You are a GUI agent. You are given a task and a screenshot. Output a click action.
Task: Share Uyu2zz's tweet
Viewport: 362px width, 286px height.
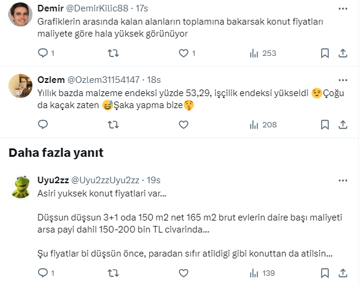coord(342,273)
